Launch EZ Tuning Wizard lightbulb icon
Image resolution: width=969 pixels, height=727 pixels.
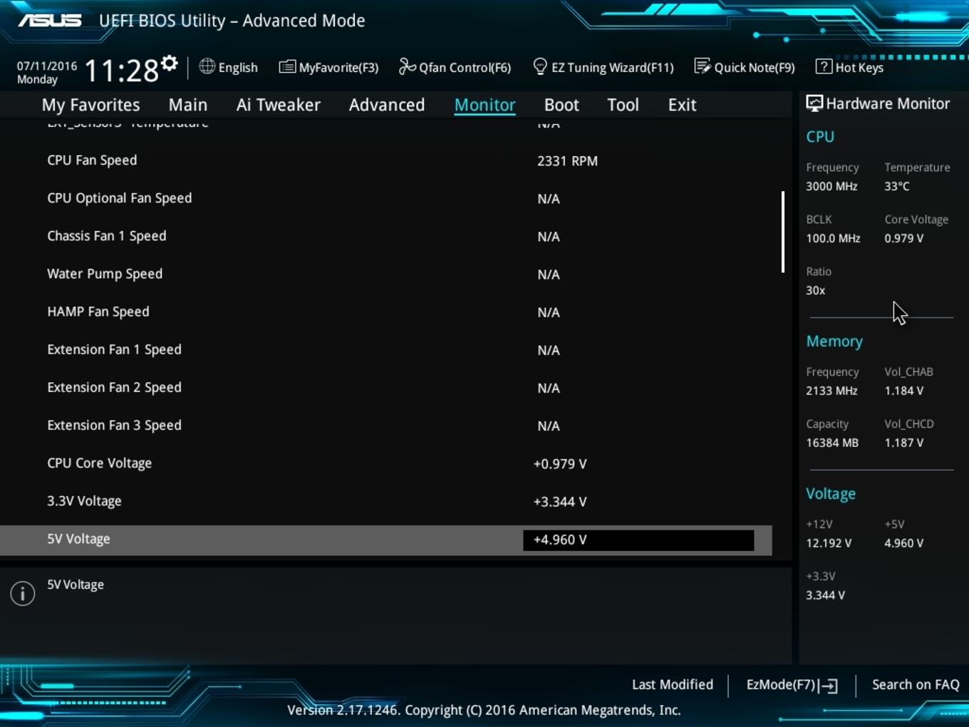(540, 66)
